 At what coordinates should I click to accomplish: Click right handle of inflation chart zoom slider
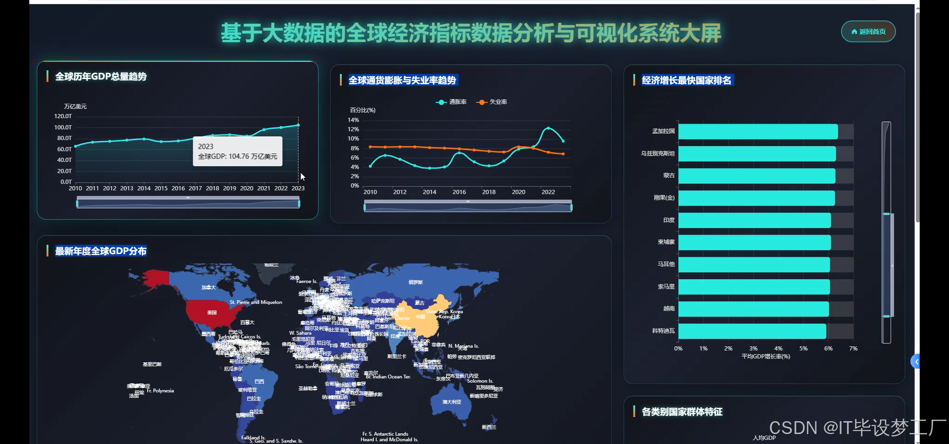pyautogui.click(x=571, y=207)
